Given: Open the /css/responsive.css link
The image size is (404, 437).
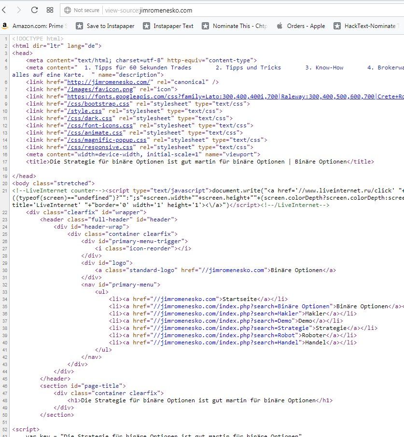Looking at the screenshot, I should pyautogui.click(x=100, y=147).
